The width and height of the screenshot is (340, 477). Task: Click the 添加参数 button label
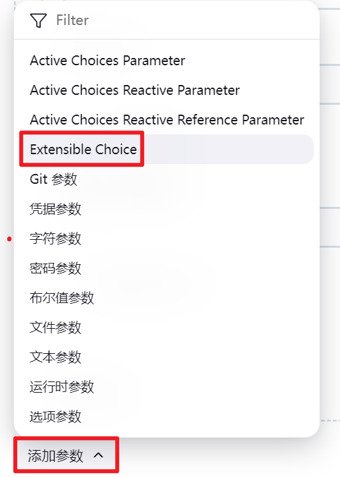click(55, 456)
